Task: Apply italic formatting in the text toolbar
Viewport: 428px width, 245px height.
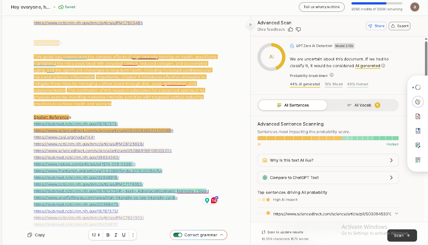Action: tap(116, 235)
